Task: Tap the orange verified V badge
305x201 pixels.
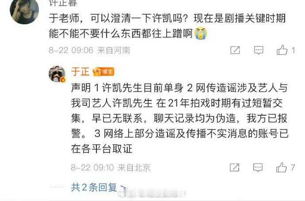Action: (x=63, y=80)
